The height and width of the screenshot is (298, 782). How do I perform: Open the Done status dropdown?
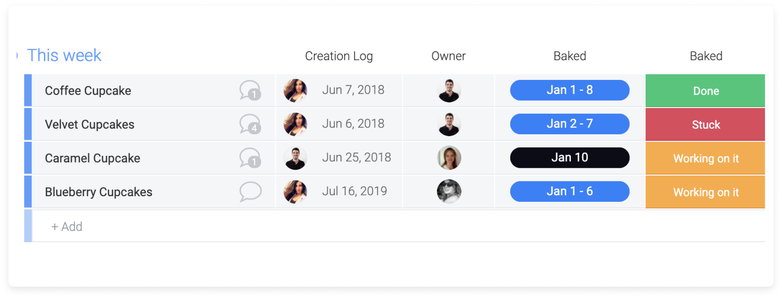tap(705, 90)
